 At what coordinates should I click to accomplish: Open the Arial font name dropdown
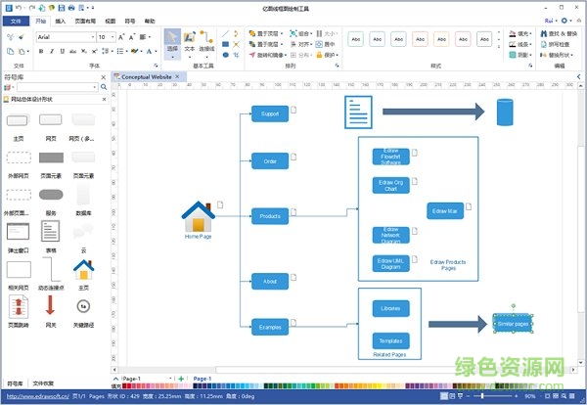(x=93, y=37)
